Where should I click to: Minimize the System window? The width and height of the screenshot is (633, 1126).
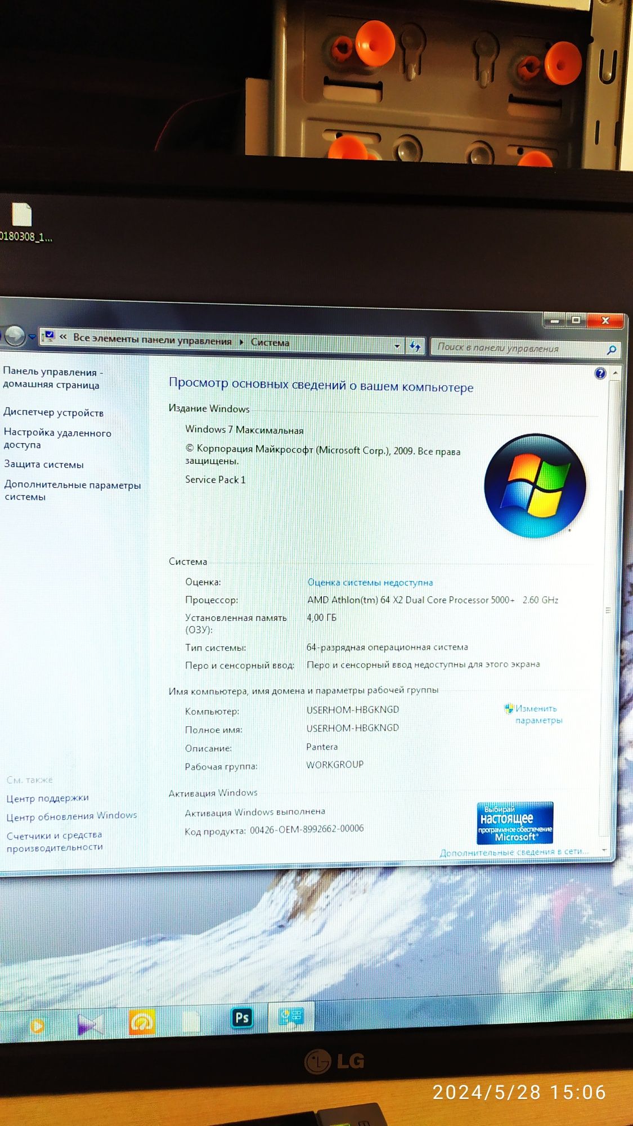click(555, 320)
